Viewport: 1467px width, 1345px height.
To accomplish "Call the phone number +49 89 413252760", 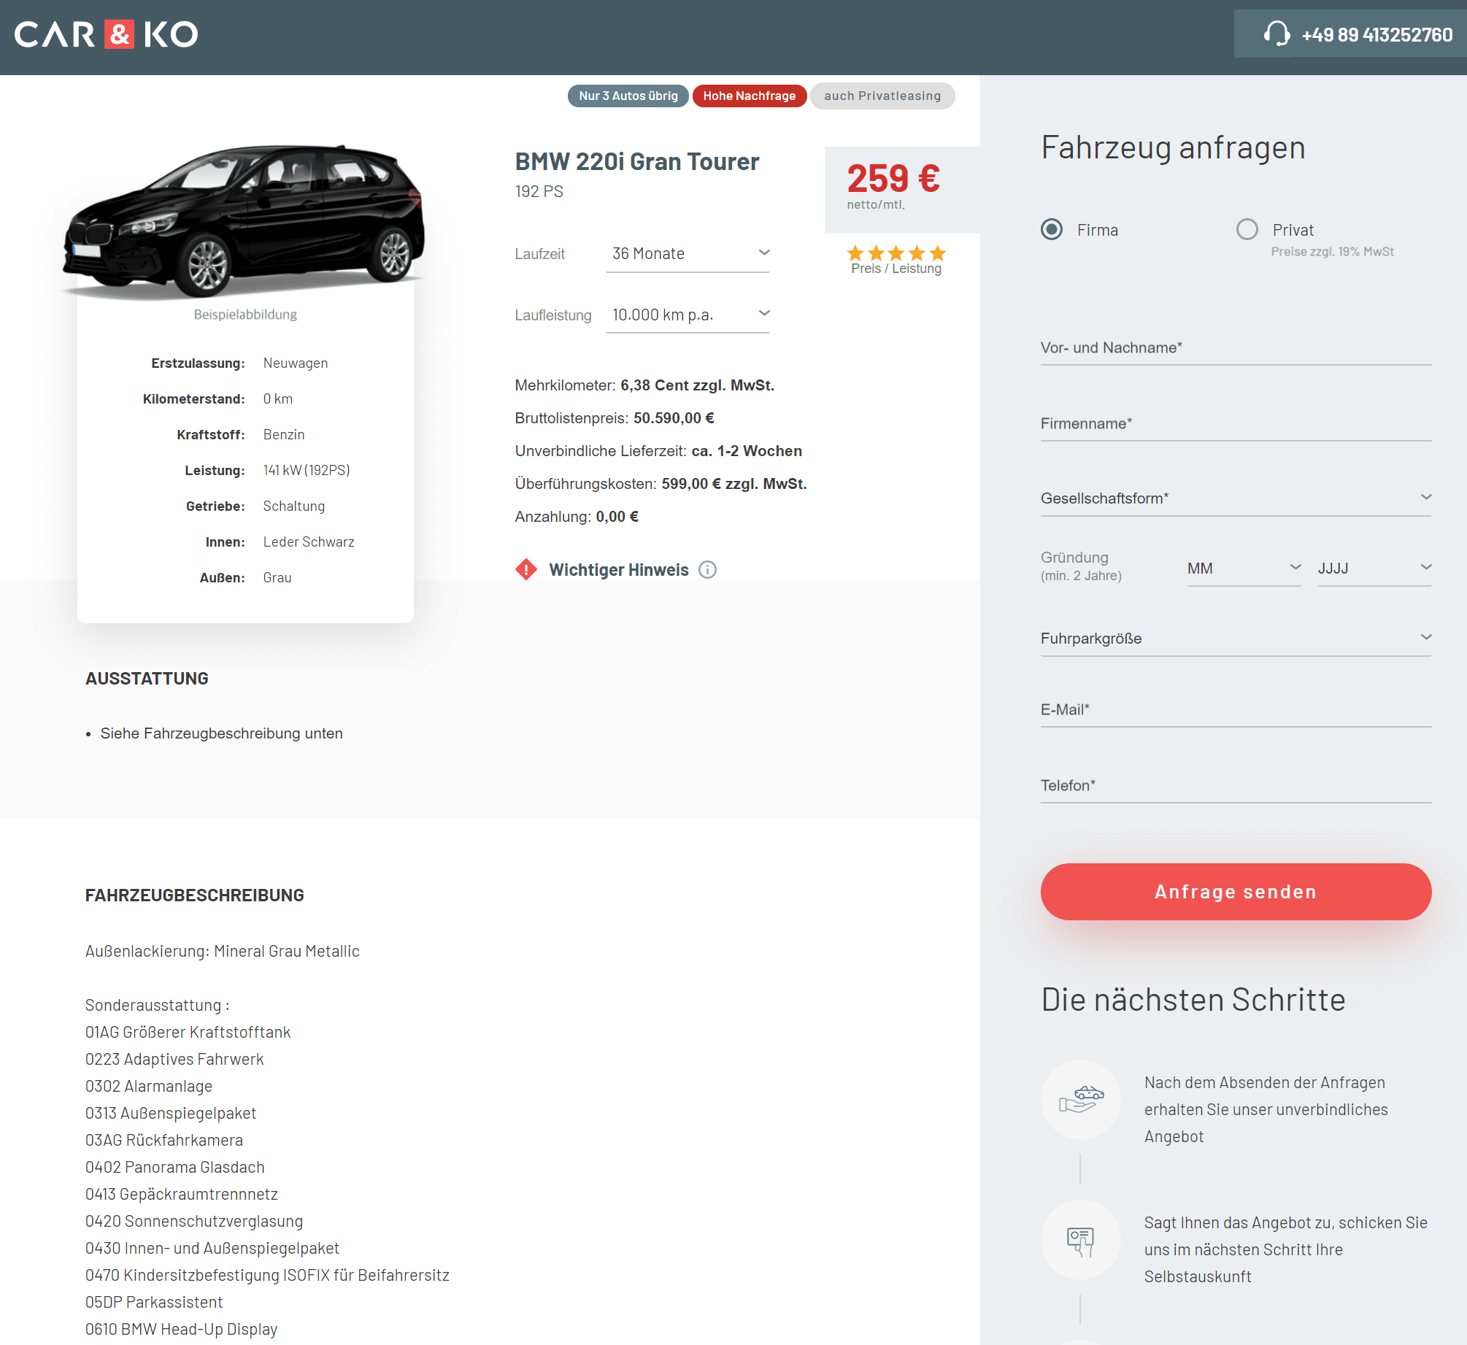I will point(1377,35).
